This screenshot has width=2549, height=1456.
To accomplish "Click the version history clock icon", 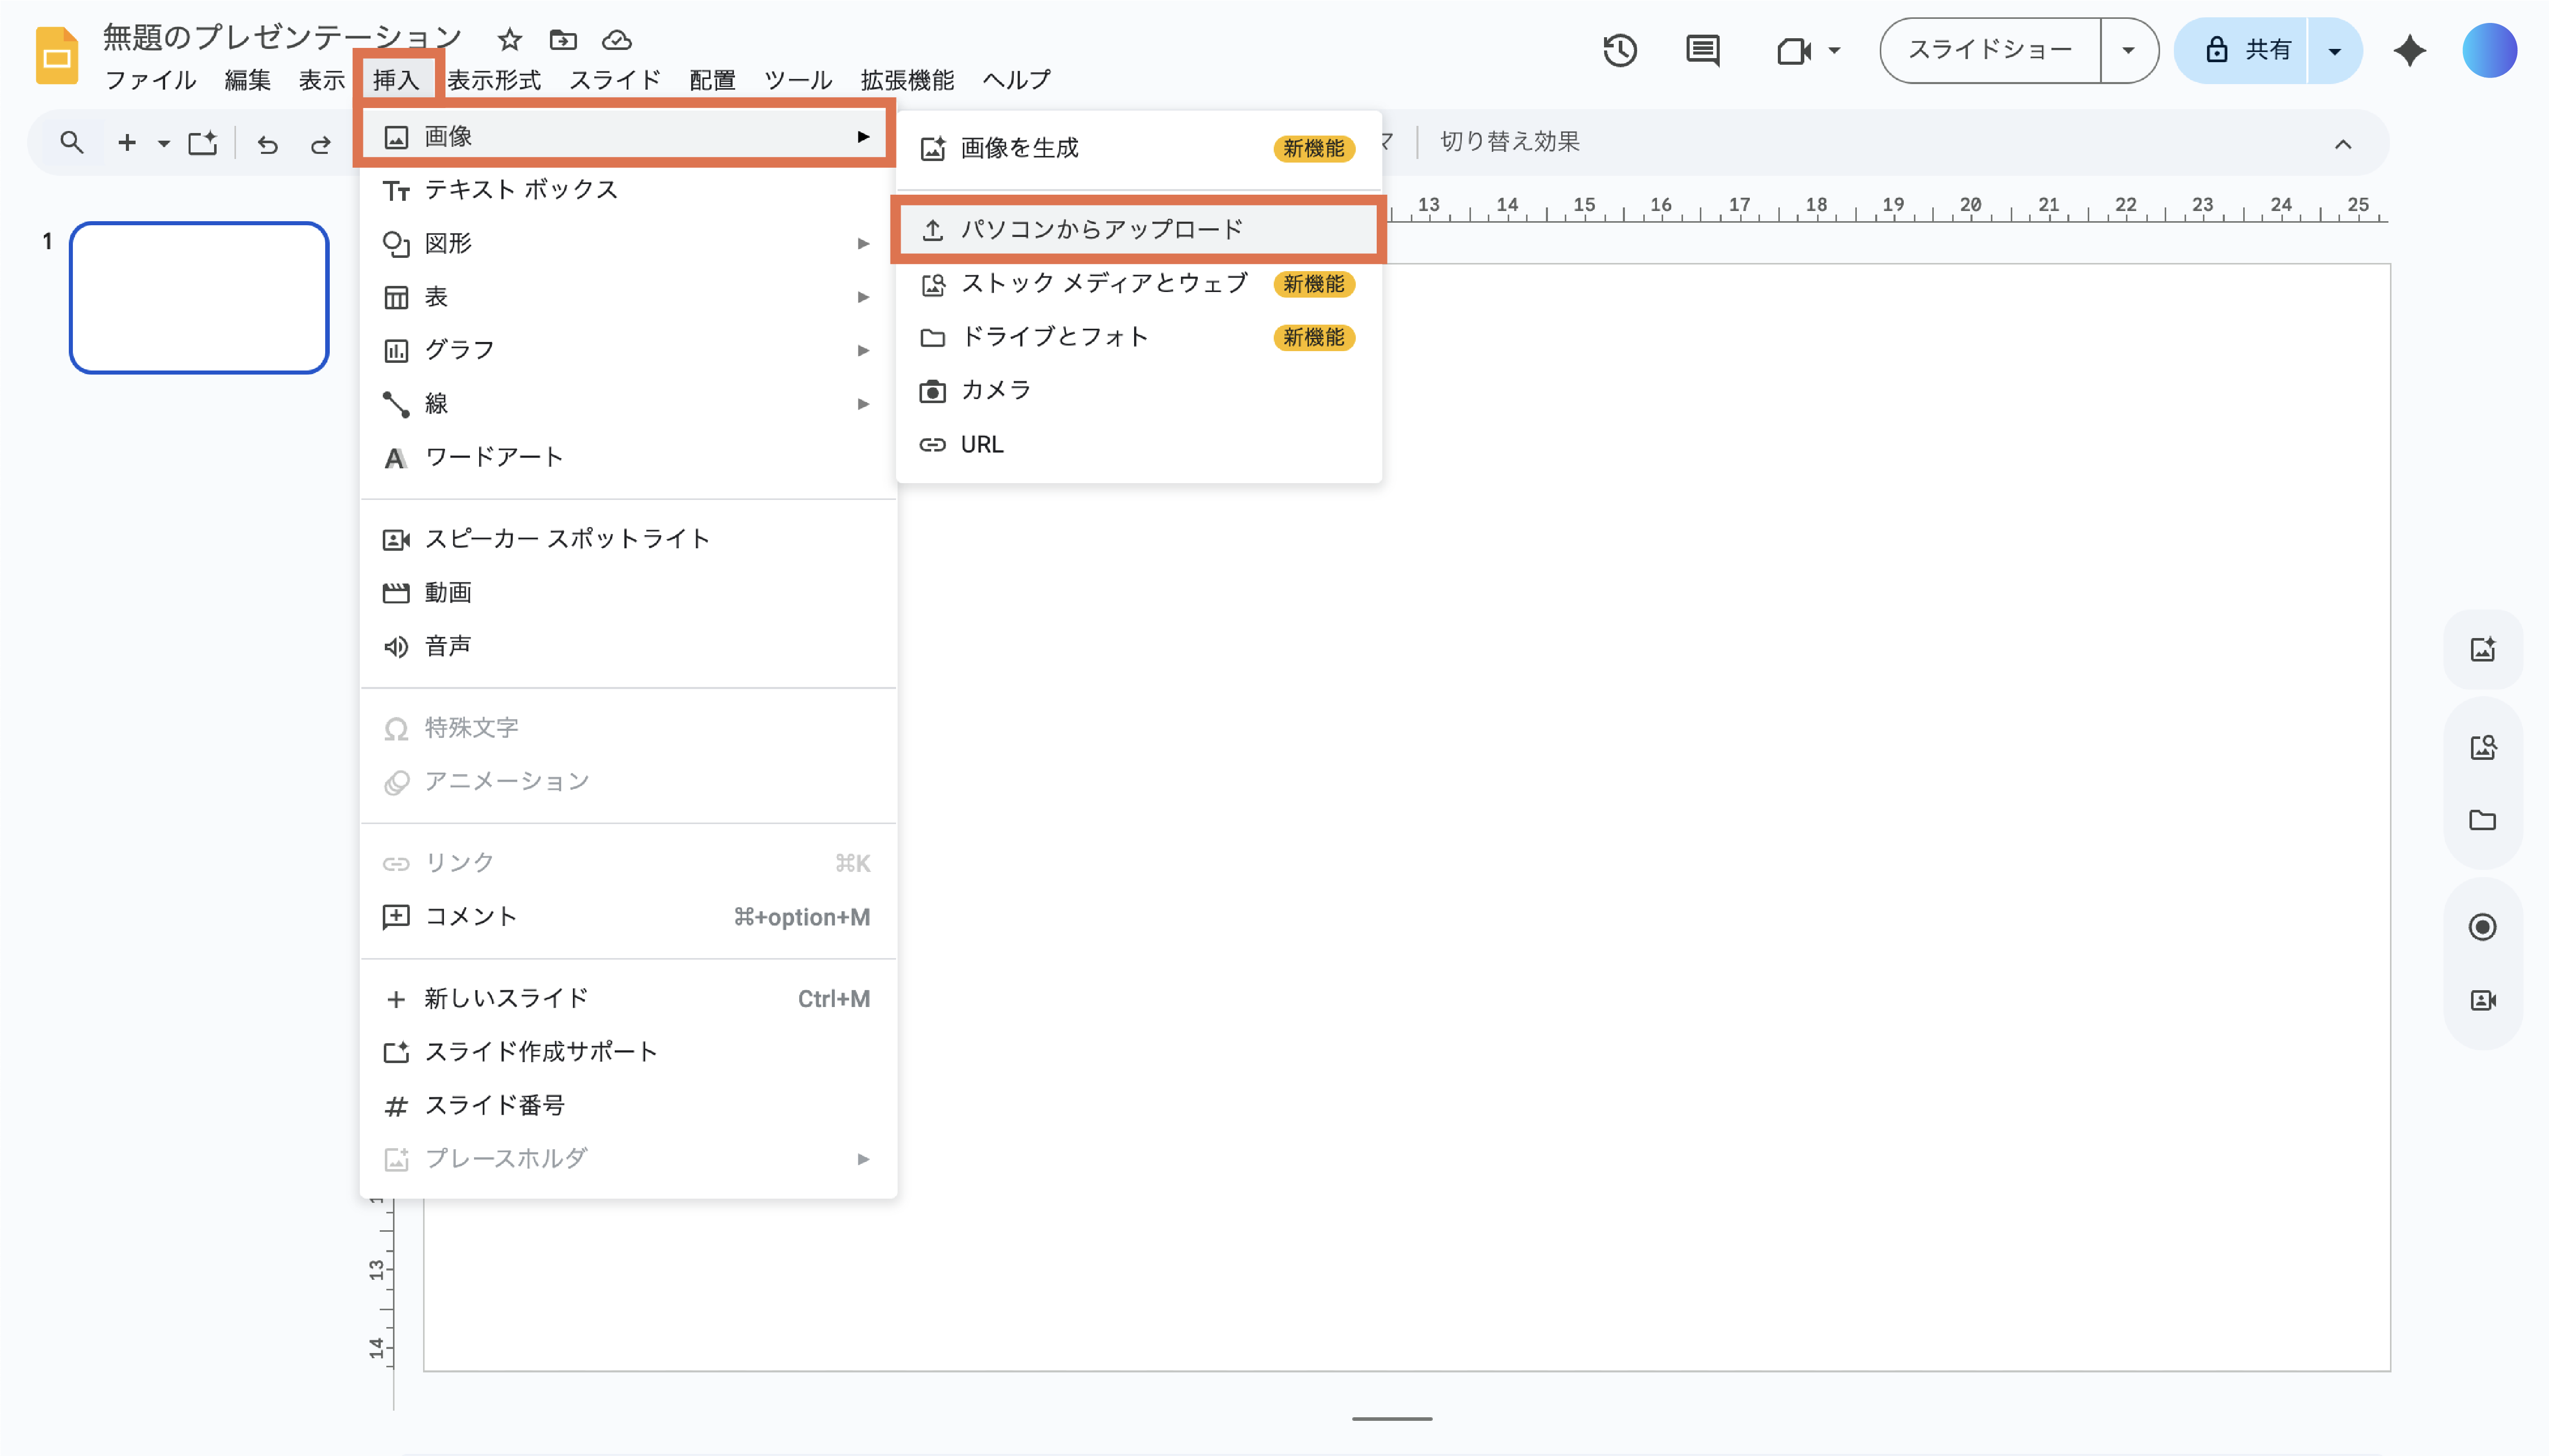I will click(1619, 50).
